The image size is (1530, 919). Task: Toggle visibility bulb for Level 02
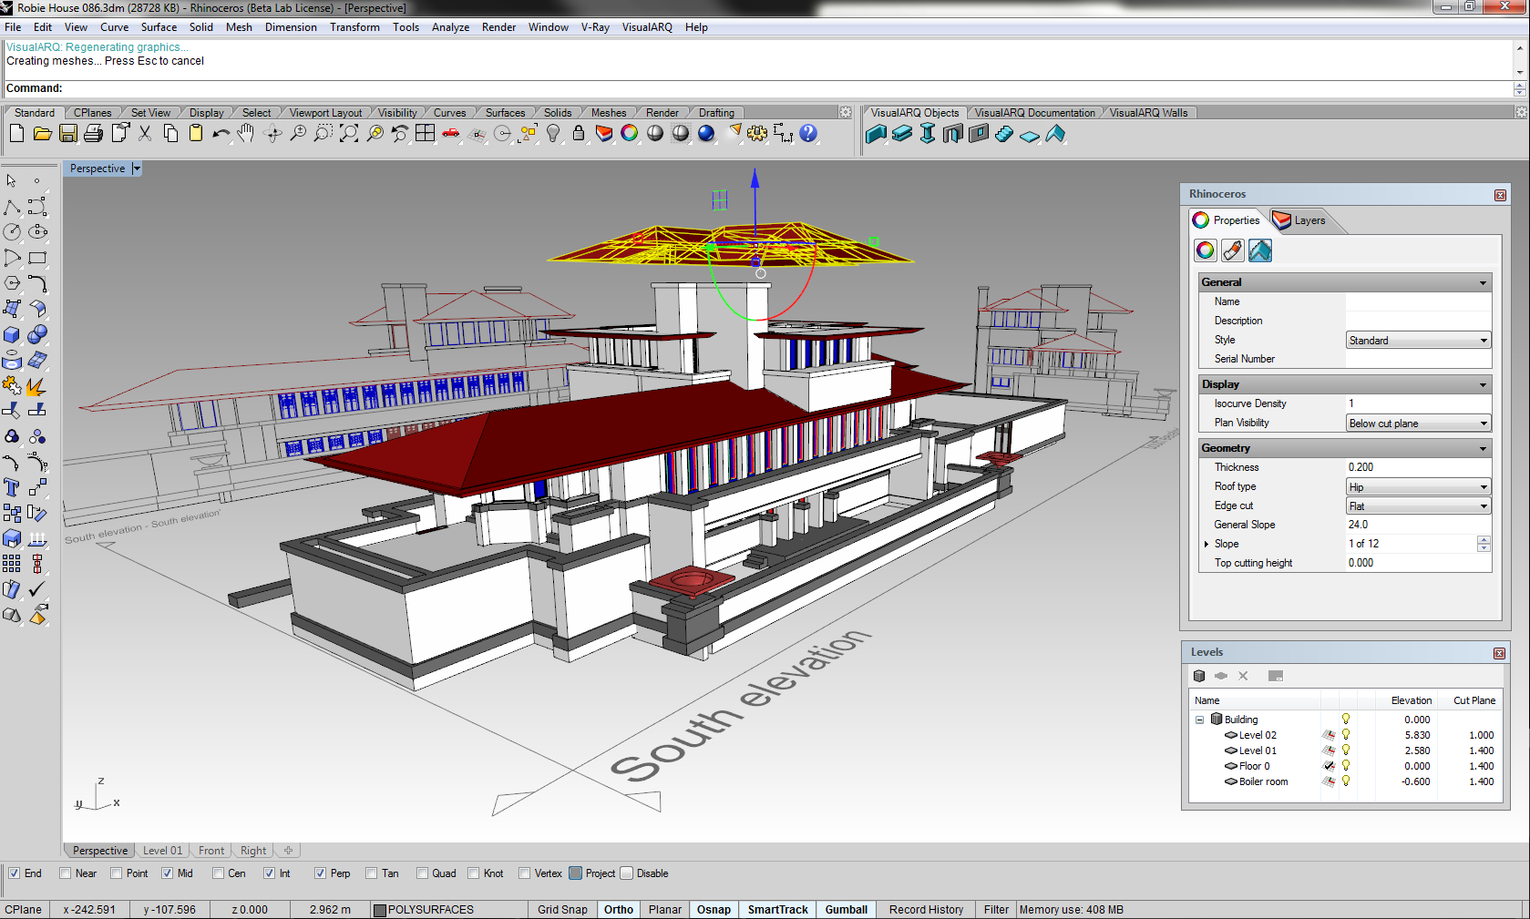1346,734
